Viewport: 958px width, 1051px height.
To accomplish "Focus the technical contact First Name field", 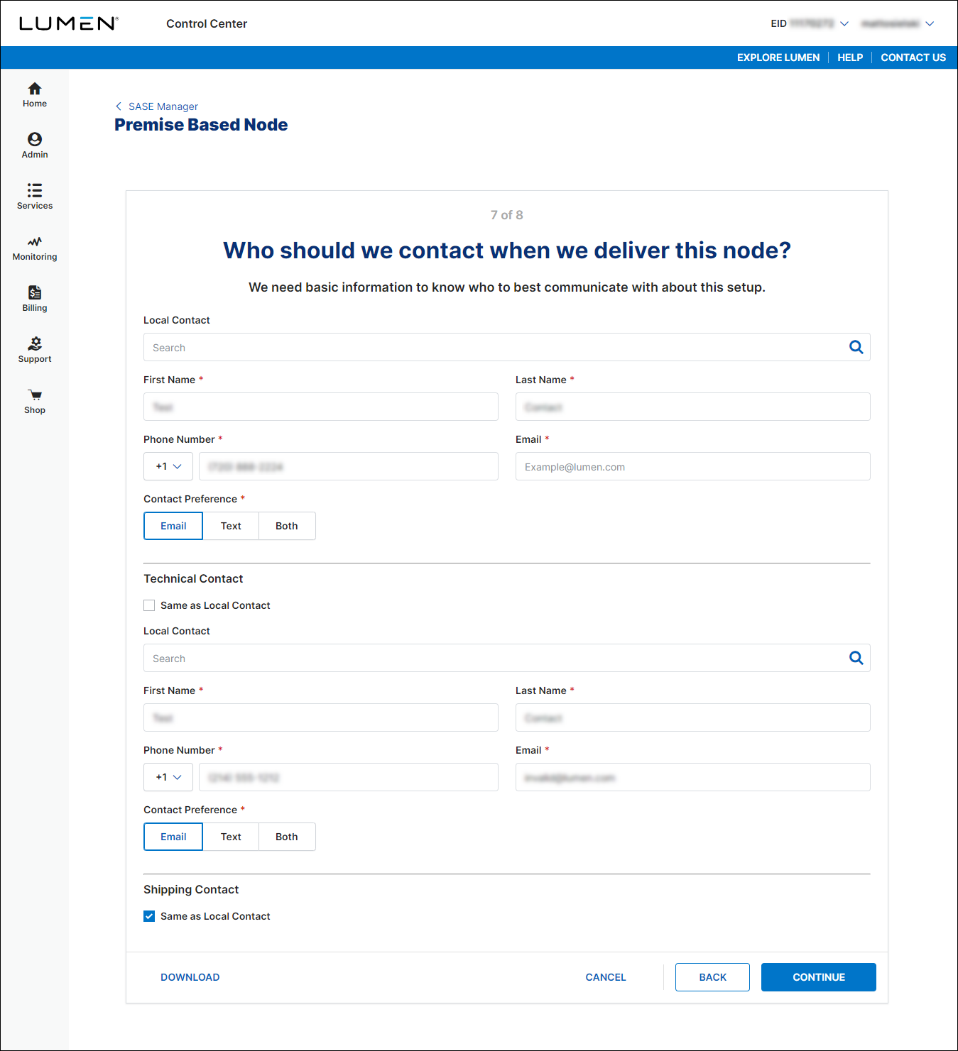I will coord(321,717).
